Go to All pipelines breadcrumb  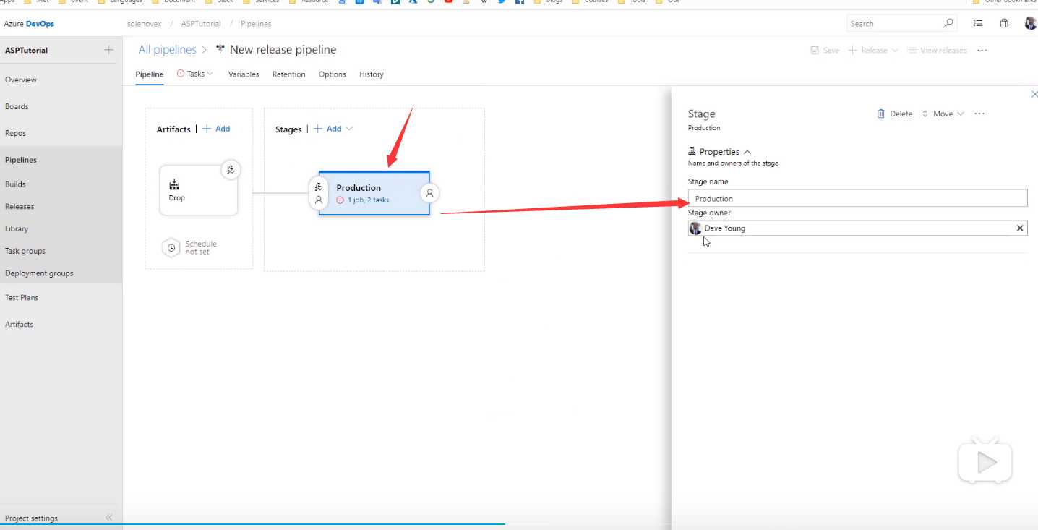(x=167, y=50)
